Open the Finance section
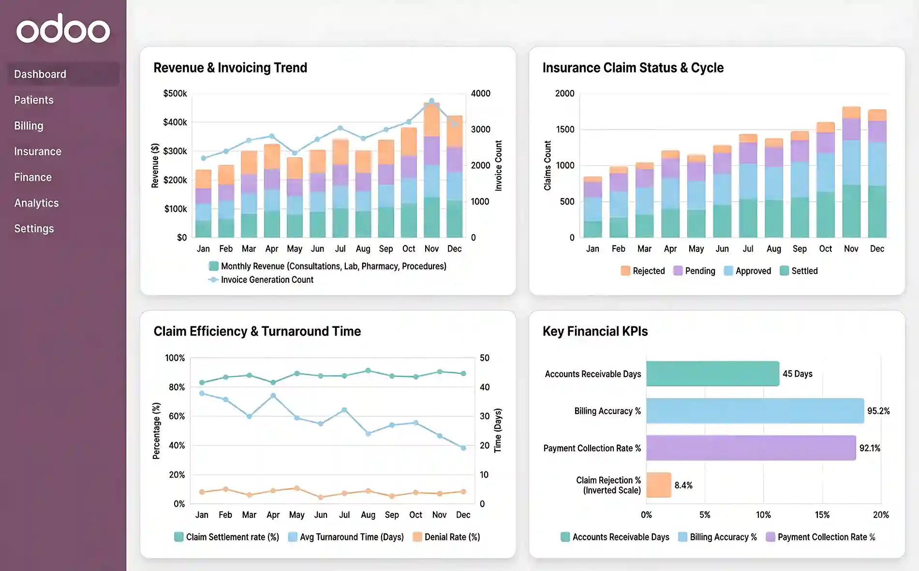The width and height of the screenshot is (919, 571). 32,177
